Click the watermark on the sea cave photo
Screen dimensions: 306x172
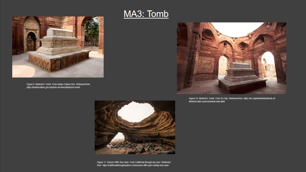162,152
